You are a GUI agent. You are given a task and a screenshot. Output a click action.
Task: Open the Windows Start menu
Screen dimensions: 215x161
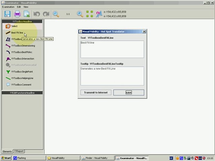tap(6, 158)
